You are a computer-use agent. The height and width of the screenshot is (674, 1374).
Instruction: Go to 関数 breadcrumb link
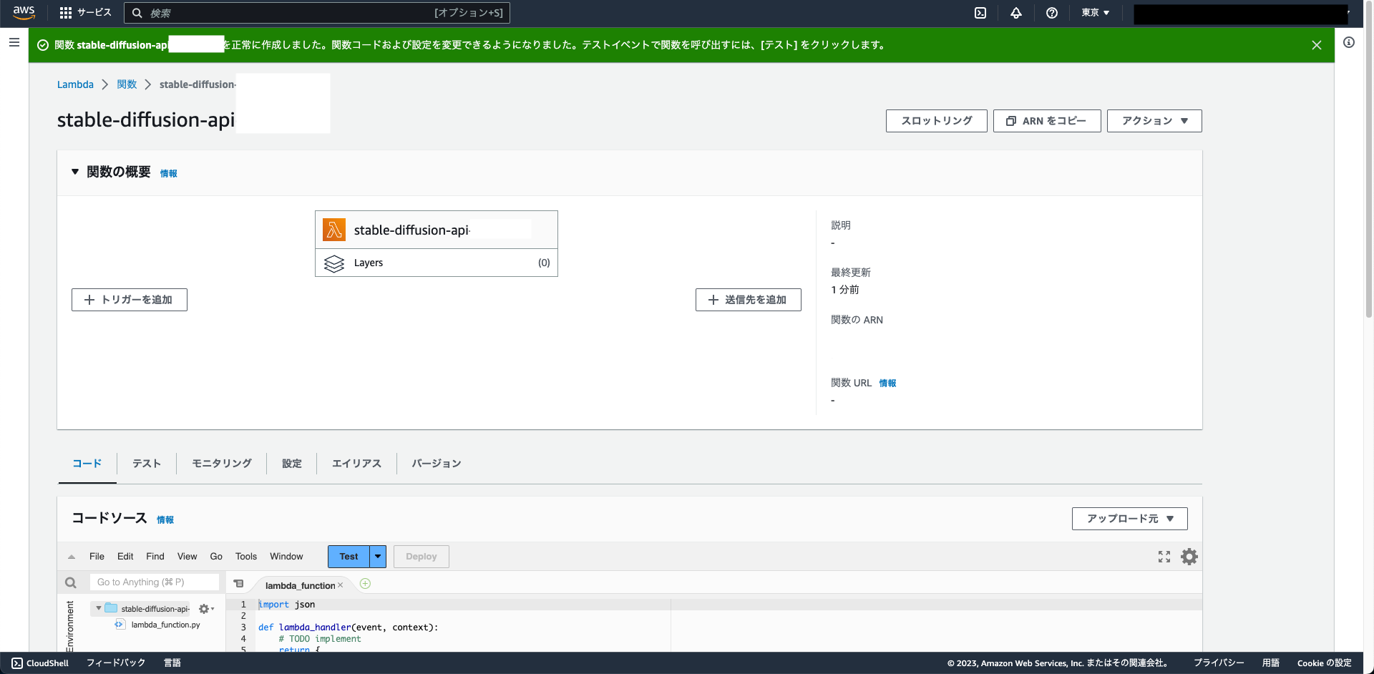point(127,84)
